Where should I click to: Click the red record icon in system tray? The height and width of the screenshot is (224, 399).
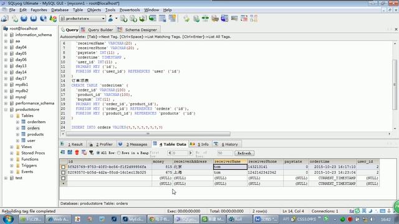(350, 219)
